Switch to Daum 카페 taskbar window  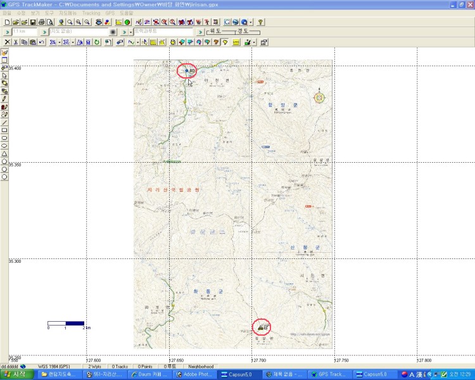pyautogui.click(x=151, y=374)
